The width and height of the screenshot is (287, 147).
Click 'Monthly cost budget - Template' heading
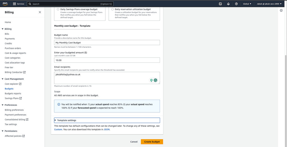click(x=72, y=26)
